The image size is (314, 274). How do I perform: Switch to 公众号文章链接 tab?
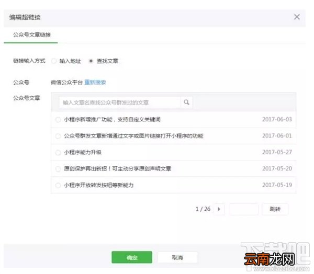click(31, 35)
